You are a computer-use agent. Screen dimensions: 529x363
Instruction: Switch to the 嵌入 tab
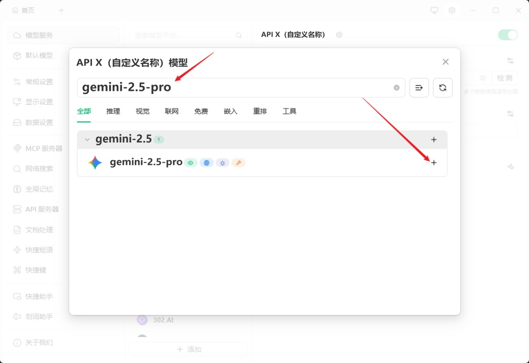[230, 112]
